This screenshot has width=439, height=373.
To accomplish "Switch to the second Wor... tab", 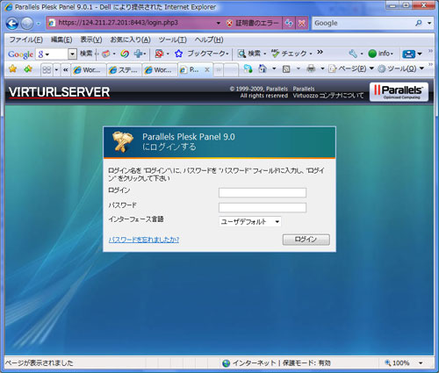I will 160,69.
